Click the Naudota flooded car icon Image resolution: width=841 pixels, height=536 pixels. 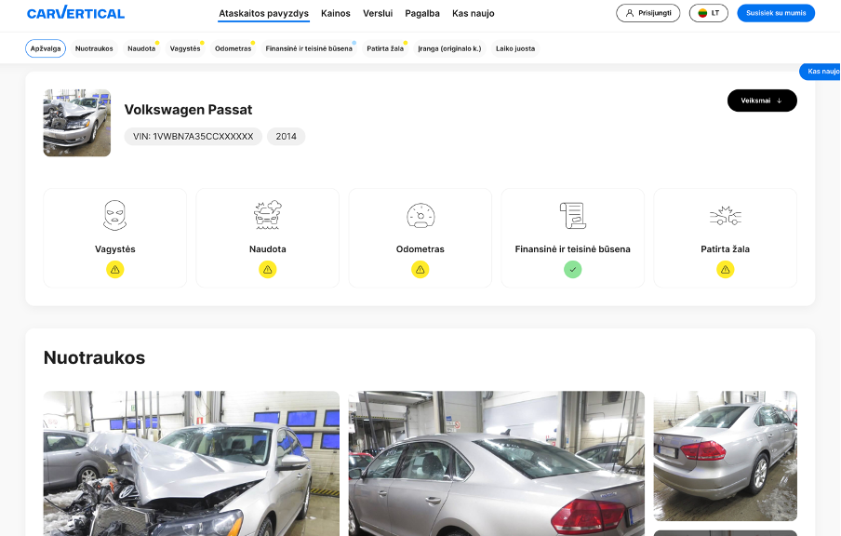tap(268, 215)
